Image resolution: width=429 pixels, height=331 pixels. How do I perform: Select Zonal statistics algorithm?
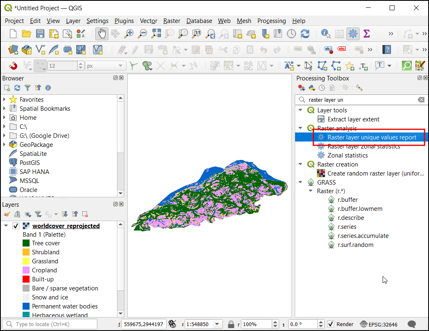click(347, 155)
